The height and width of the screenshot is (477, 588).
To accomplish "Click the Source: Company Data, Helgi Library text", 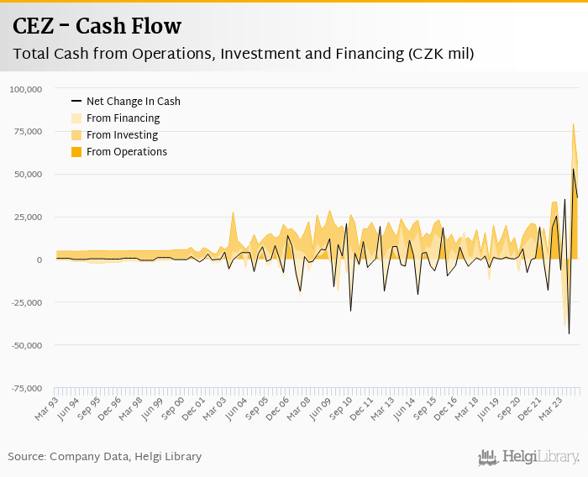I will tap(105, 457).
